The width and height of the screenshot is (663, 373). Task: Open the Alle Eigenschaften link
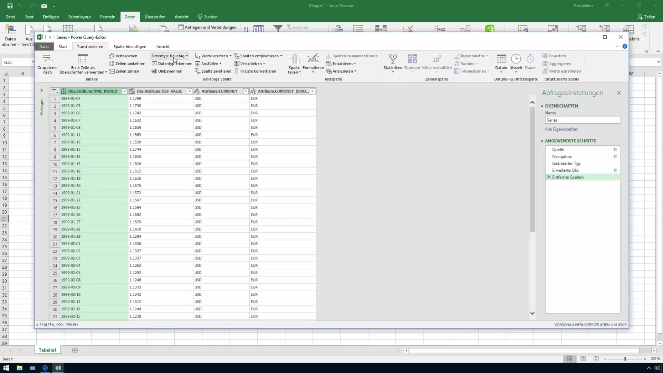[x=561, y=129]
